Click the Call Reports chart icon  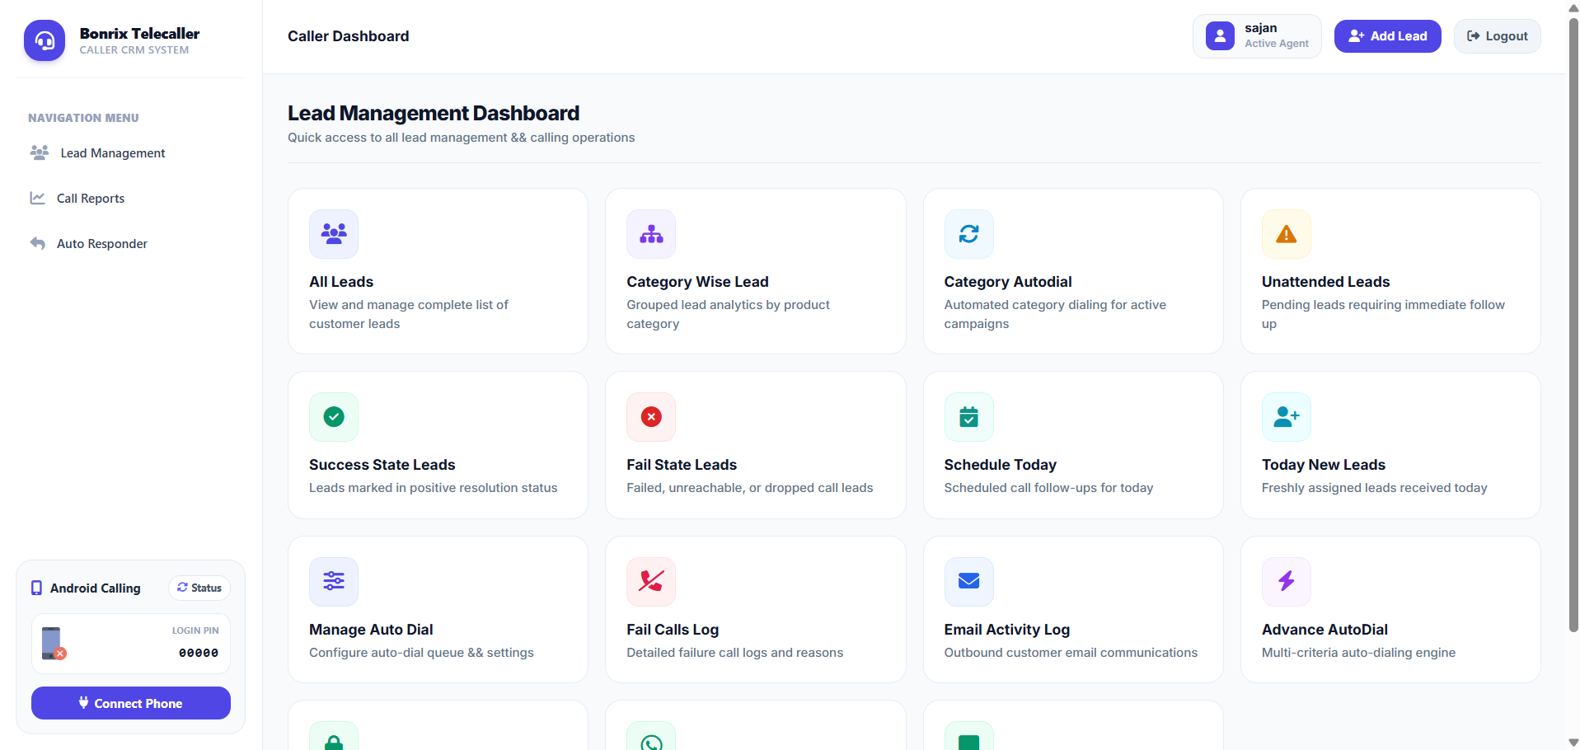pyautogui.click(x=37, y=198)
